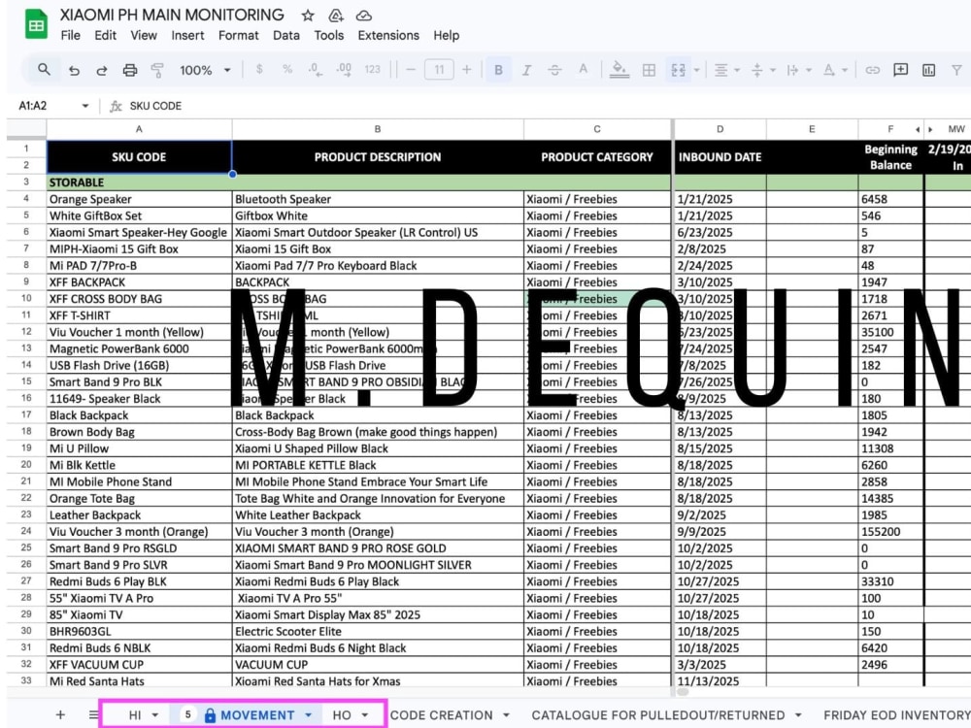
Task: Increase font size with plus button
Action: tap(467, 69)
